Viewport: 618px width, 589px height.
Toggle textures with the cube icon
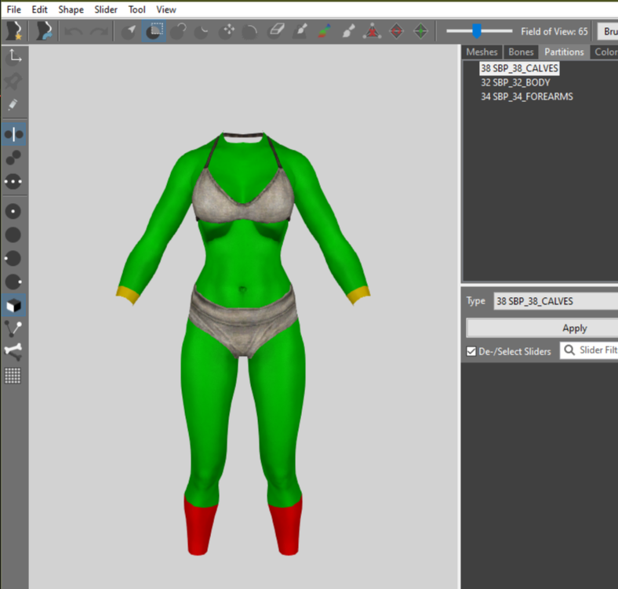click(14, 306)
